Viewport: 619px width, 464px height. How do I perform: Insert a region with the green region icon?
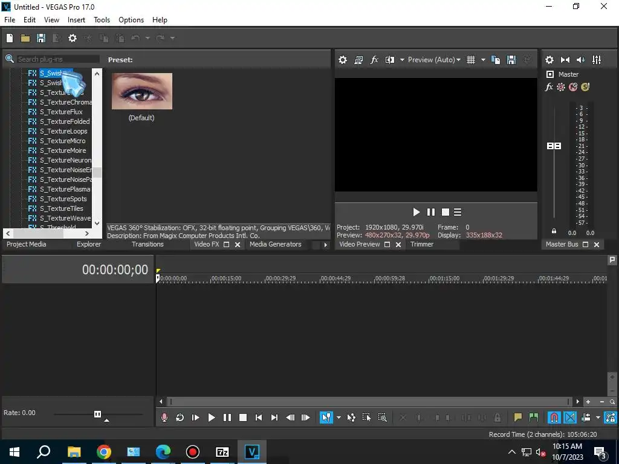click(533, 417)
